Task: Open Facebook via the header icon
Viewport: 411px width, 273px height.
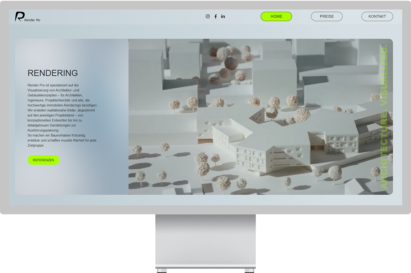Action: [x=215, y=16]
